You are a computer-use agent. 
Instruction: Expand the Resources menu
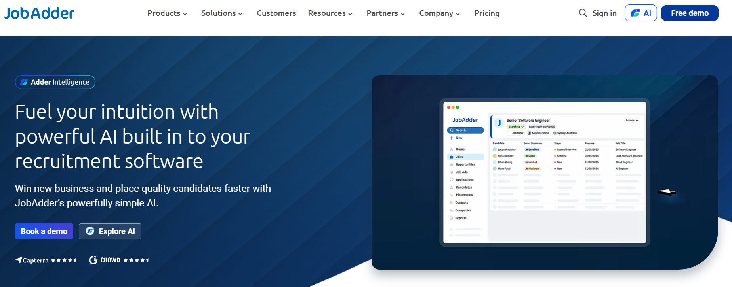330,13
